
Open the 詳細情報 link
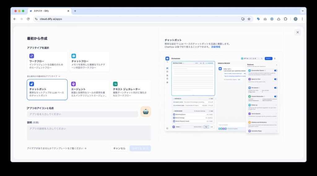point(216,47)
